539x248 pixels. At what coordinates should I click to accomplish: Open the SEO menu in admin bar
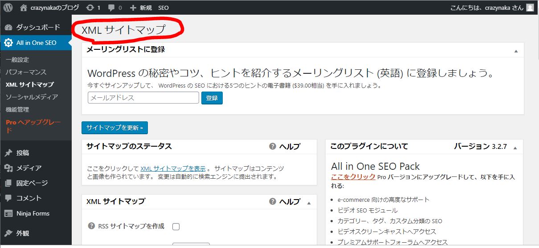pos(163,8)
